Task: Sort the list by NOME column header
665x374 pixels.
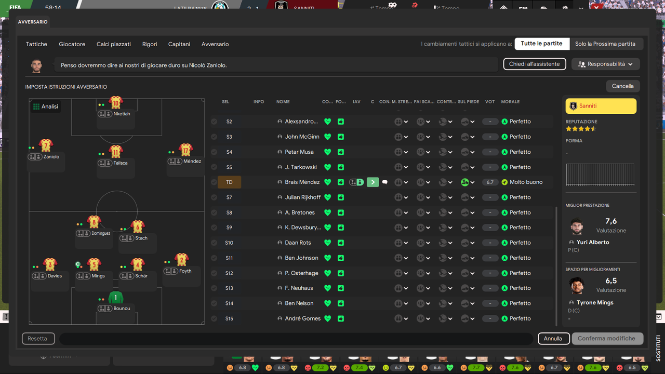Action: click(283, 102)
